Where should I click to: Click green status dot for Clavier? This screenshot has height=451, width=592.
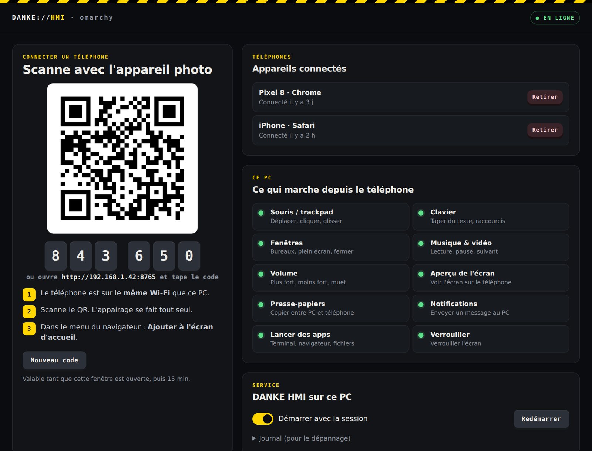(x=421, y=213)
